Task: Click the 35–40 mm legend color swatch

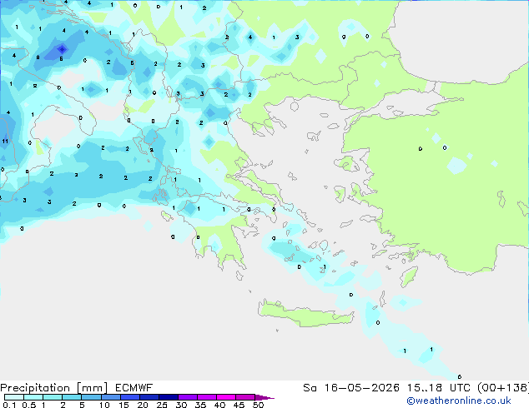Action: pos(207,397)
